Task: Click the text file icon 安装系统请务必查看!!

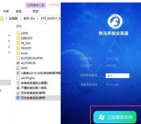Action: [18, 83]
